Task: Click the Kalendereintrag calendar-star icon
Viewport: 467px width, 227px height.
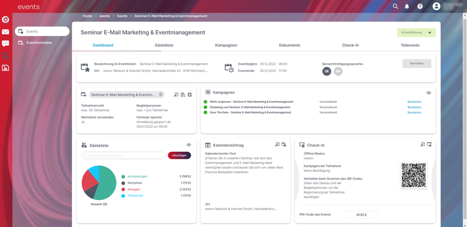Action: 208,145
